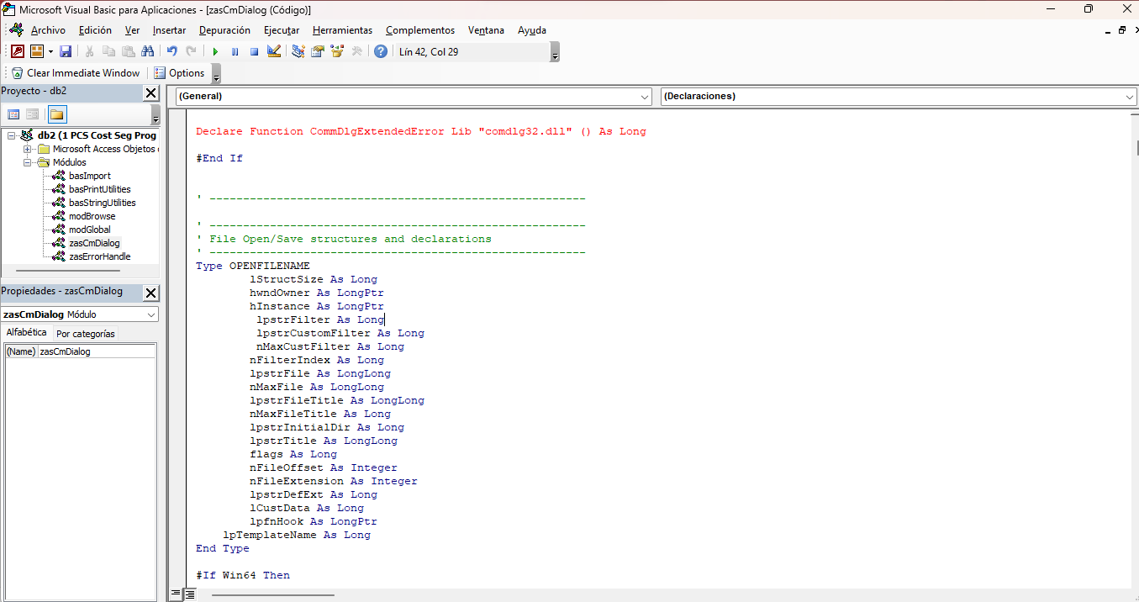Open the Object Browser icon
The width and height of the screenshot is (1139, 602).
(x=337, y=51)
